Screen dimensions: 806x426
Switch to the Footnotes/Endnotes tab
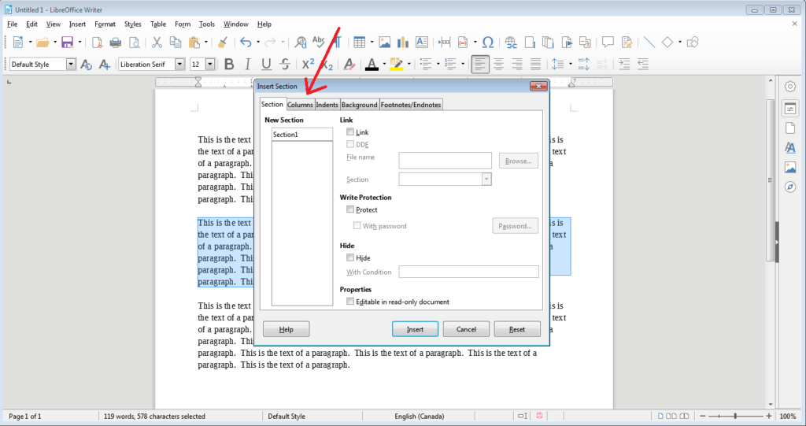tap(411, 105)
